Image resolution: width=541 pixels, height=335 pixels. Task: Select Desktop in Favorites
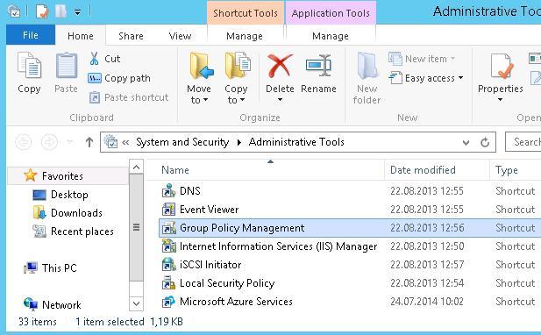[69, 195]
